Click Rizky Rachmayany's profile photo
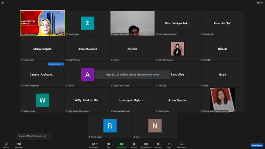 tap(178, 49)
